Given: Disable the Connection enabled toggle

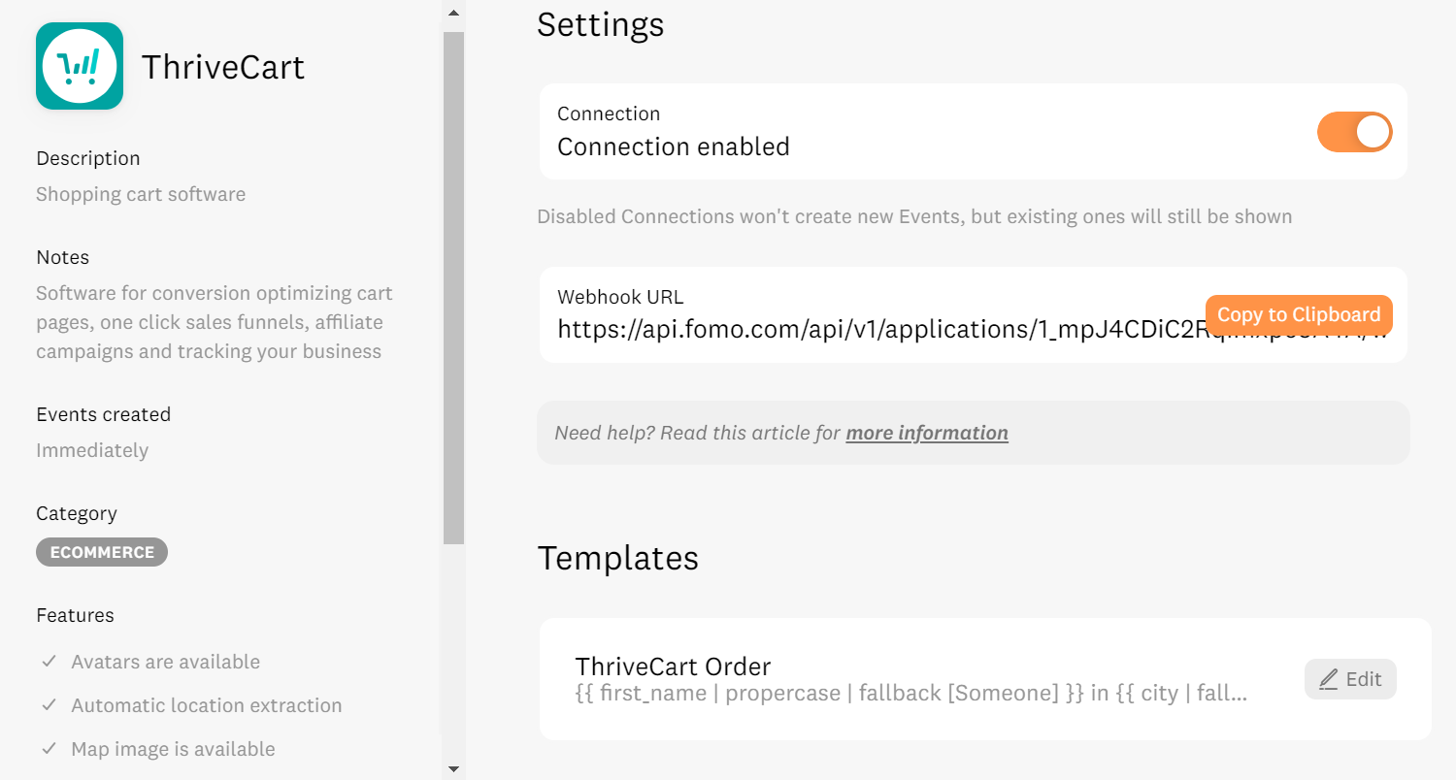Looking at the screenshot, I should click(1354, 132).
